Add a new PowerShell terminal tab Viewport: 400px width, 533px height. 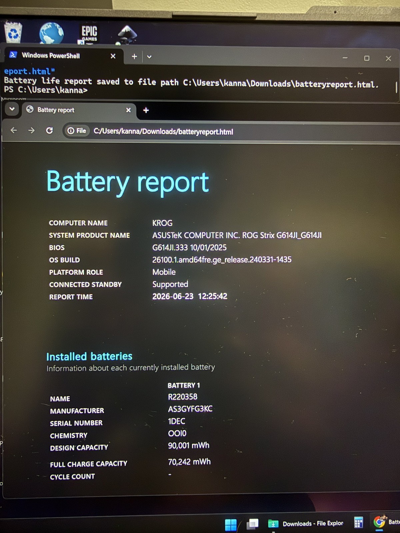(134, 57)
